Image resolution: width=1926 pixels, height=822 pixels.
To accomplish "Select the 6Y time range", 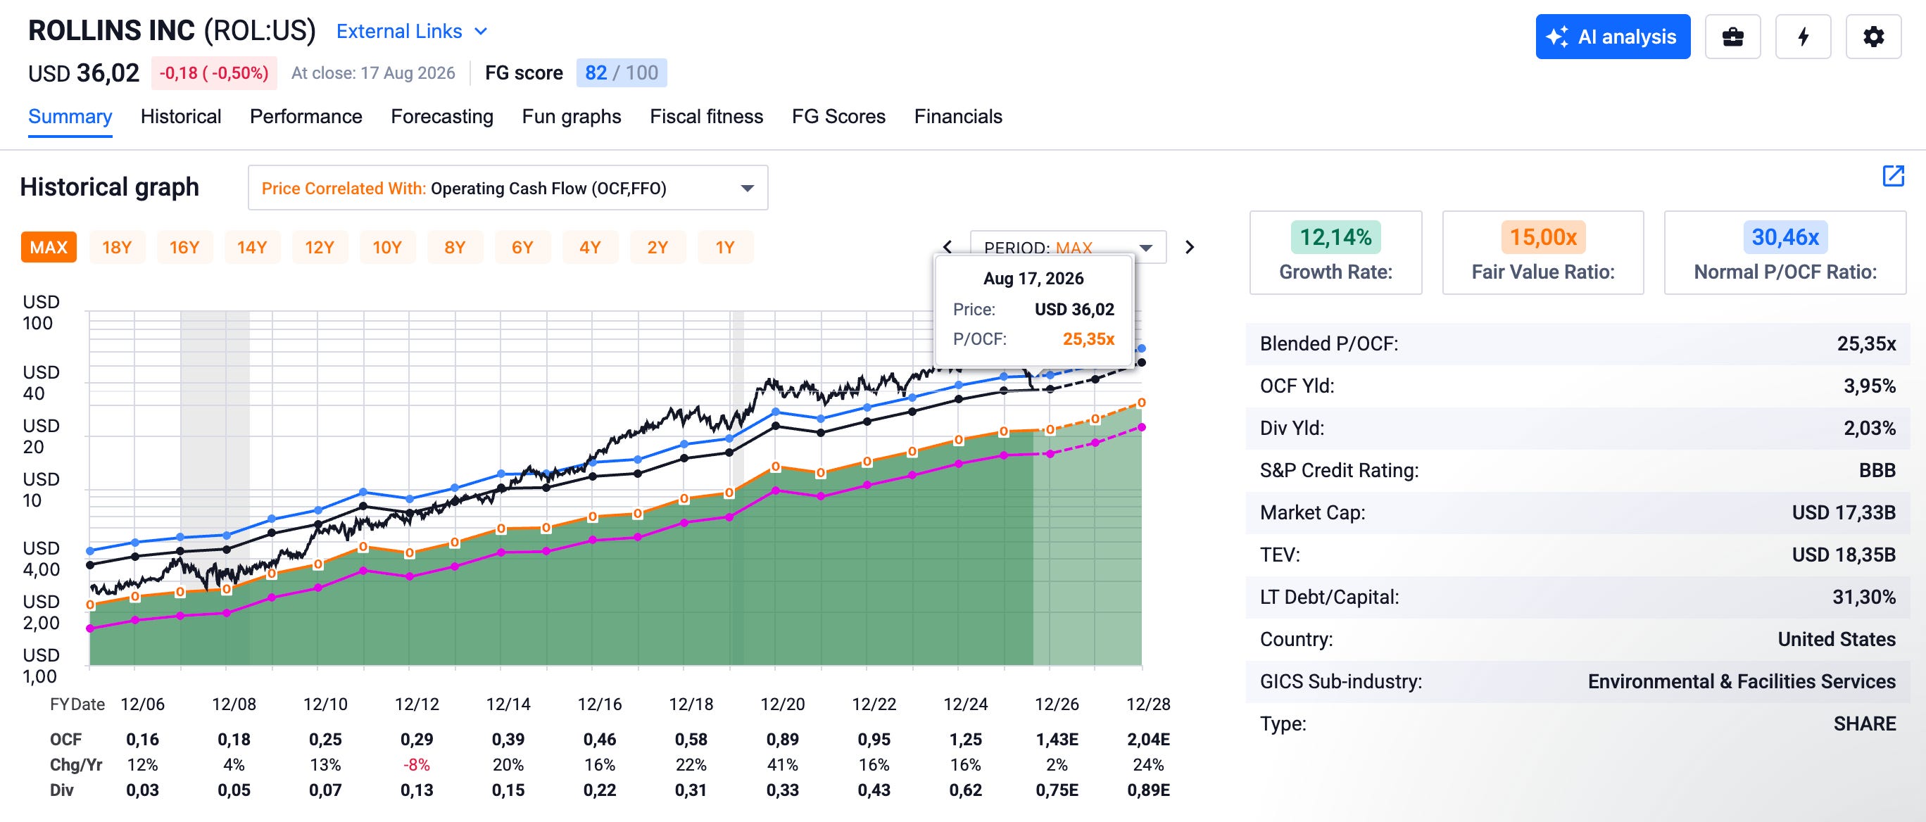I will [x=522, y=247].
